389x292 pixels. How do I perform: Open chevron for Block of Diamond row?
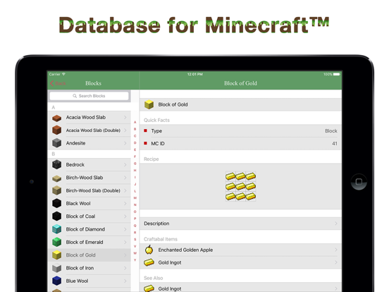click(x=125, y=229)
